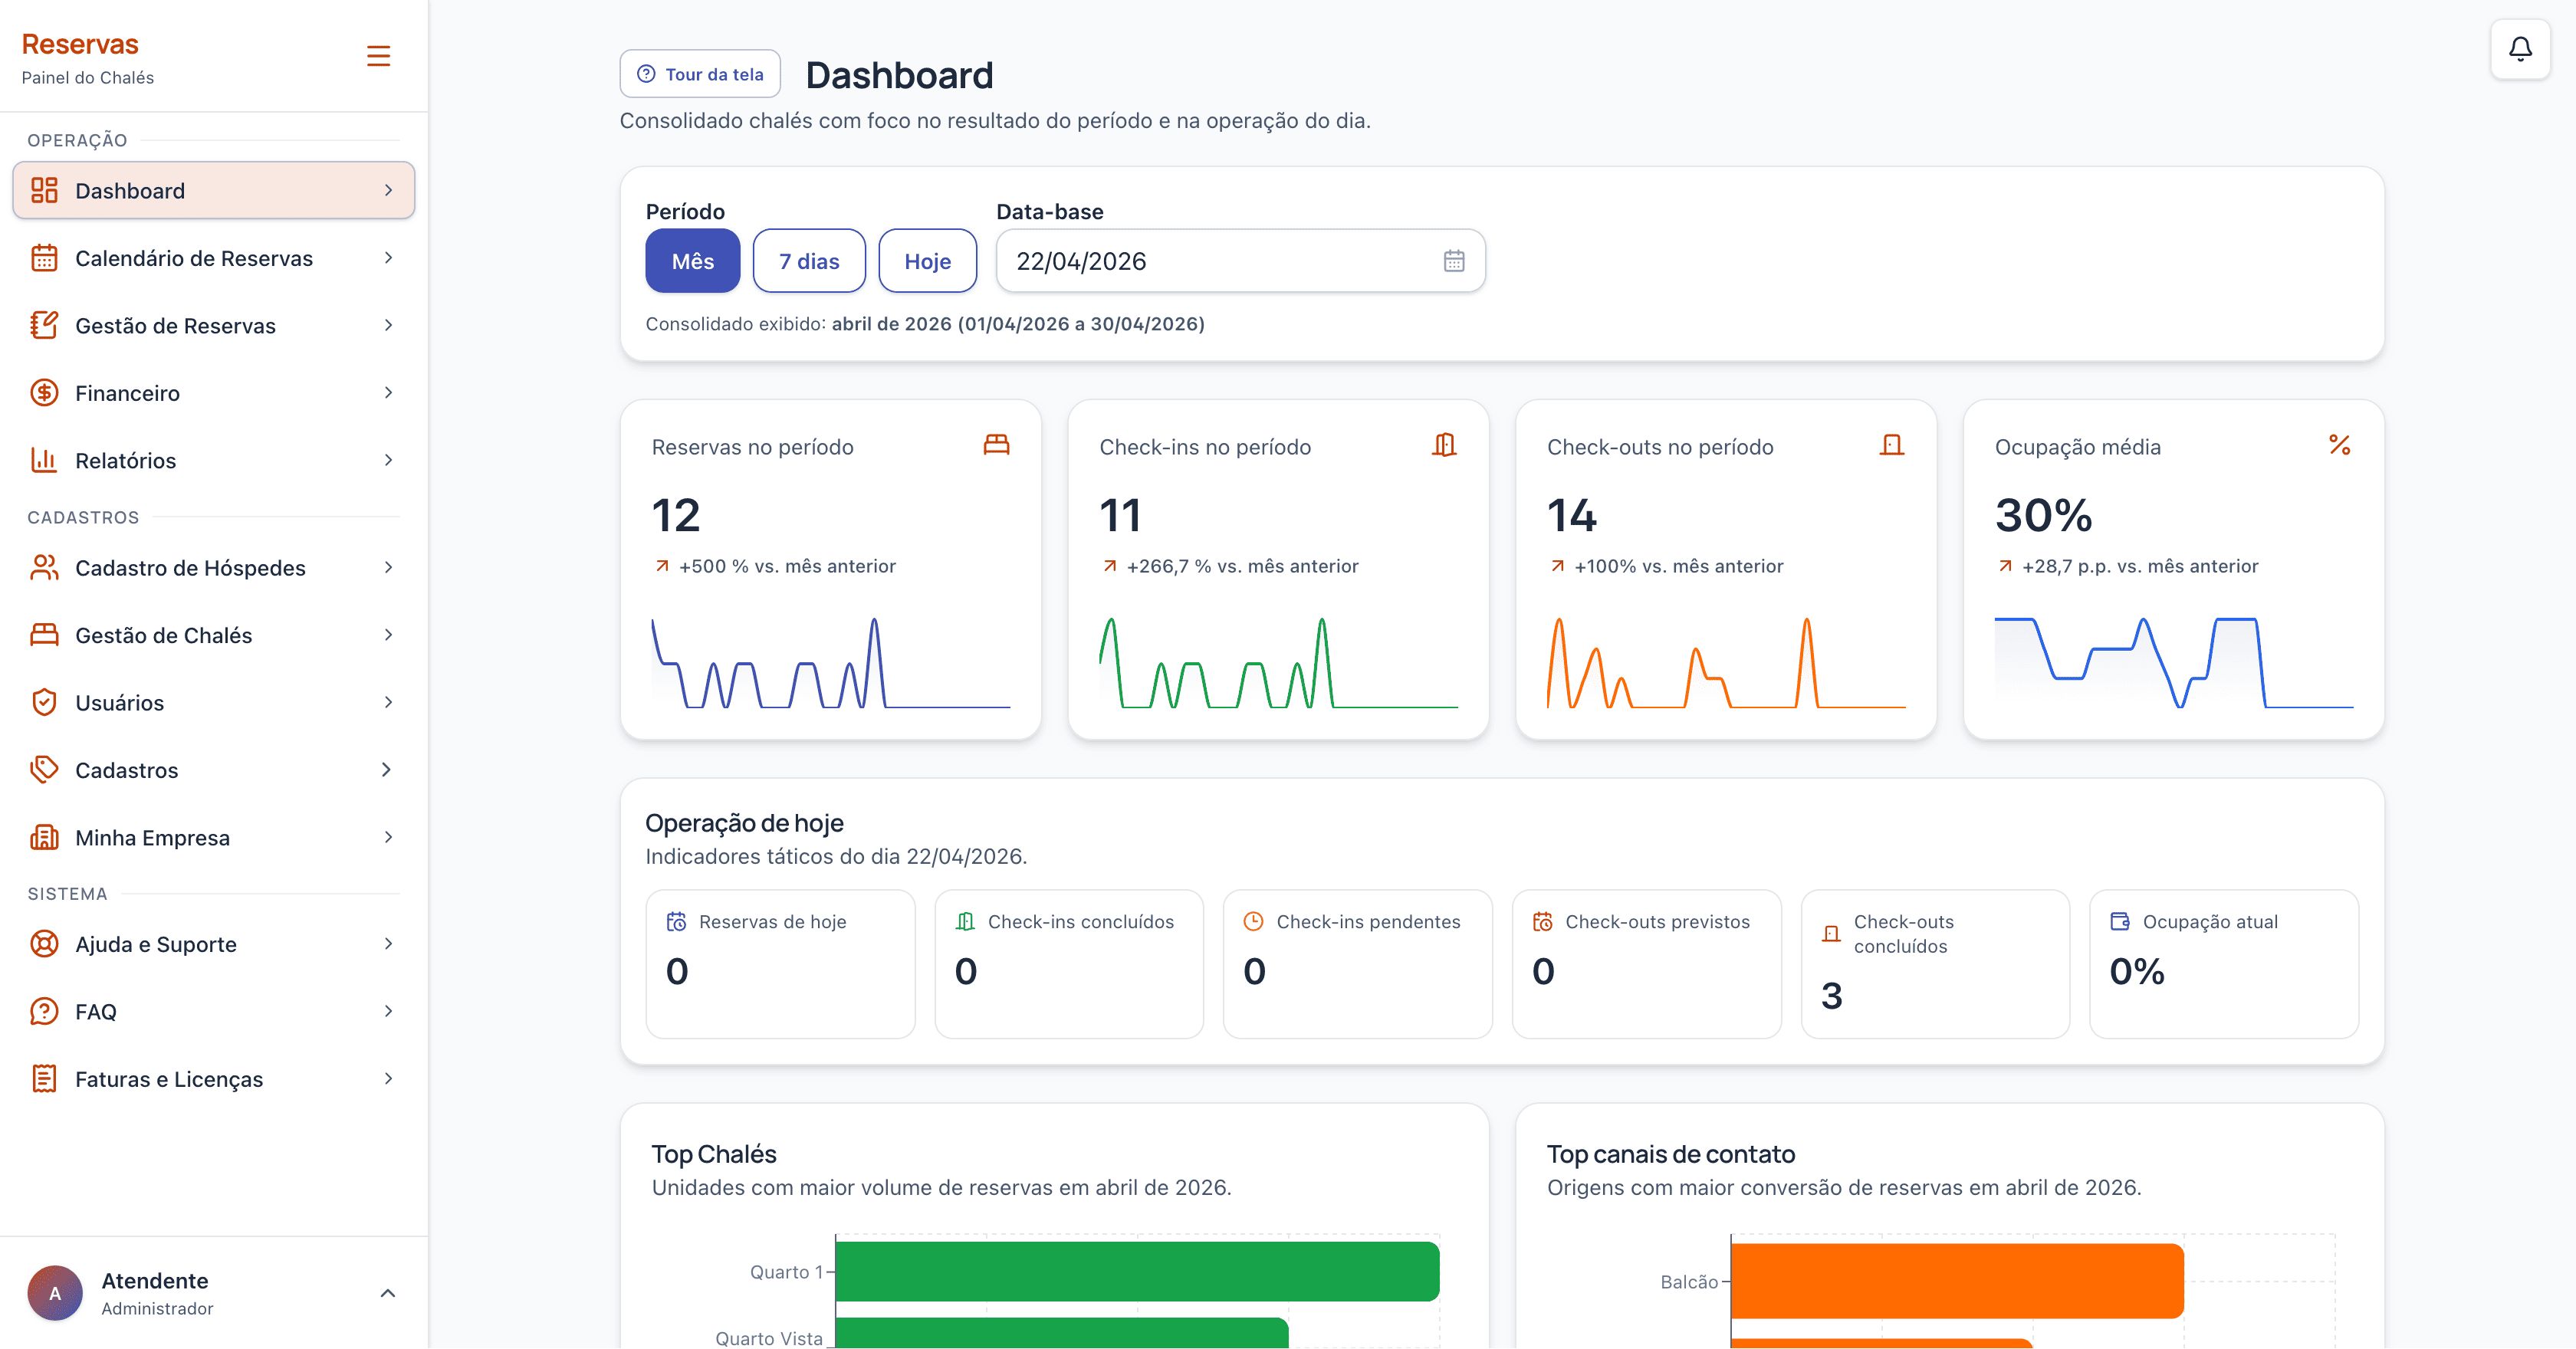Click the green Quarto Vista bar
2576x1349 pixels.
(x=1062, y=1333)
